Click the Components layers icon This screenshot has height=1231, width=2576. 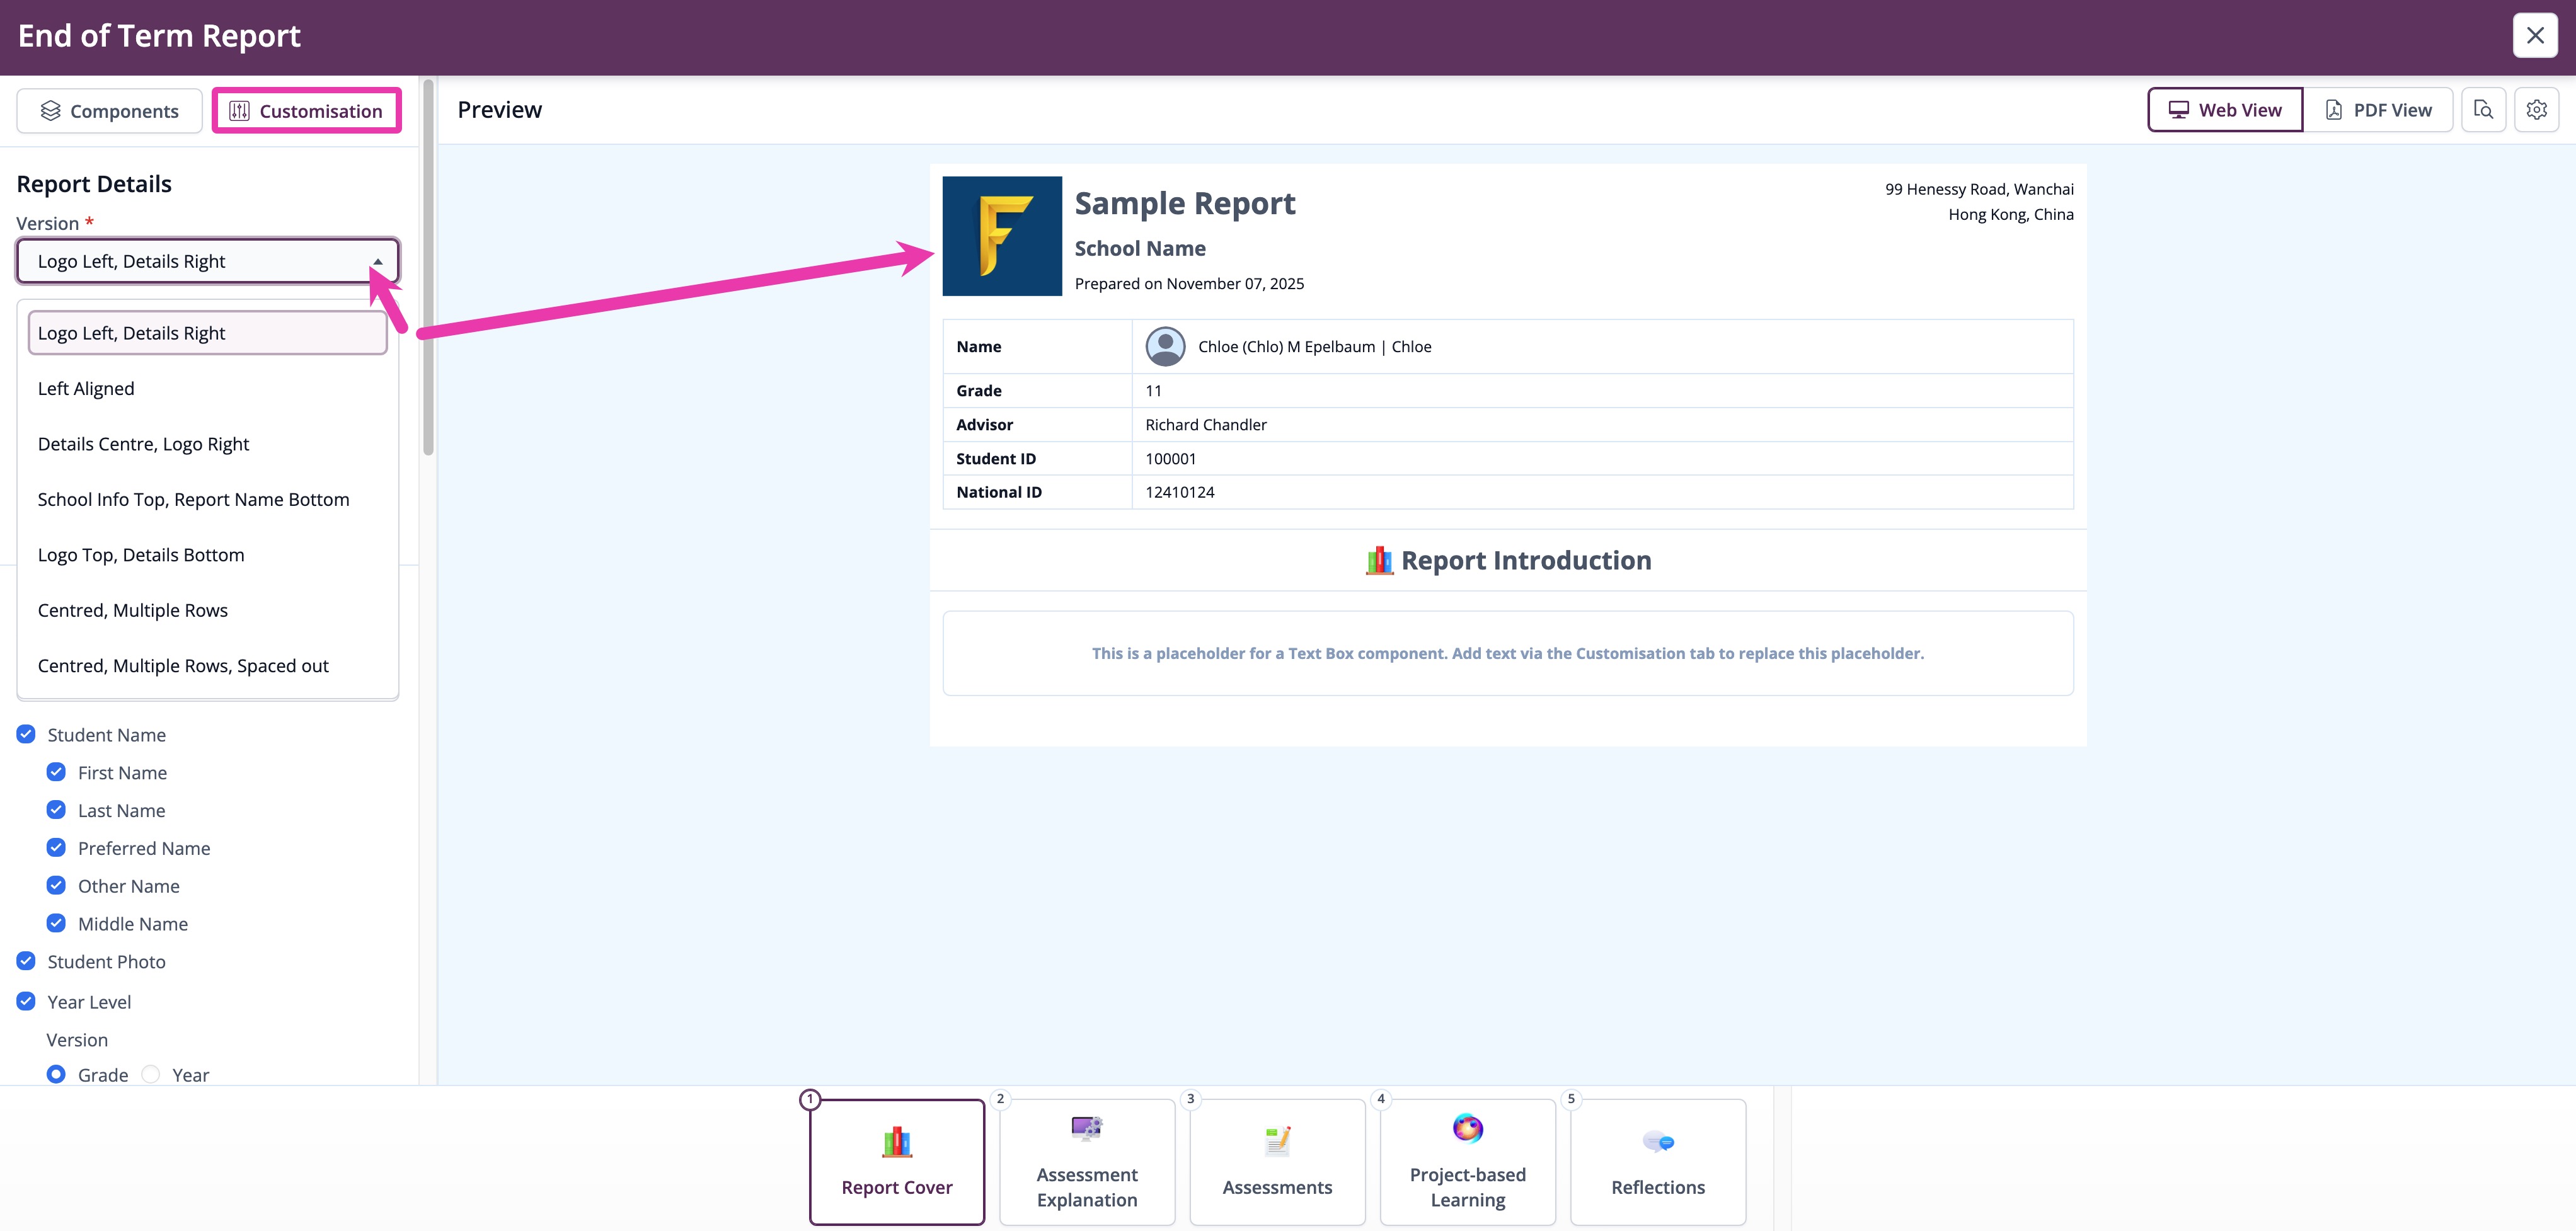50,110
